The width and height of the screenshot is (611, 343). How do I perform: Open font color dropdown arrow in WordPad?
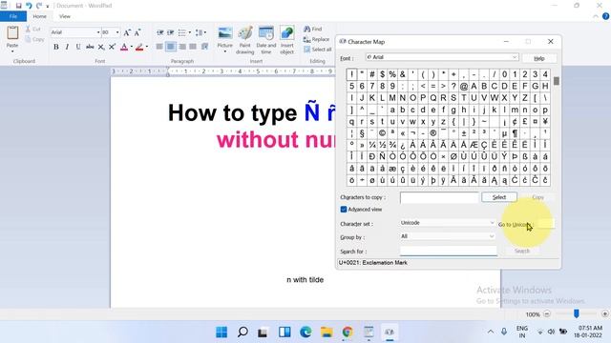point(132,47)
